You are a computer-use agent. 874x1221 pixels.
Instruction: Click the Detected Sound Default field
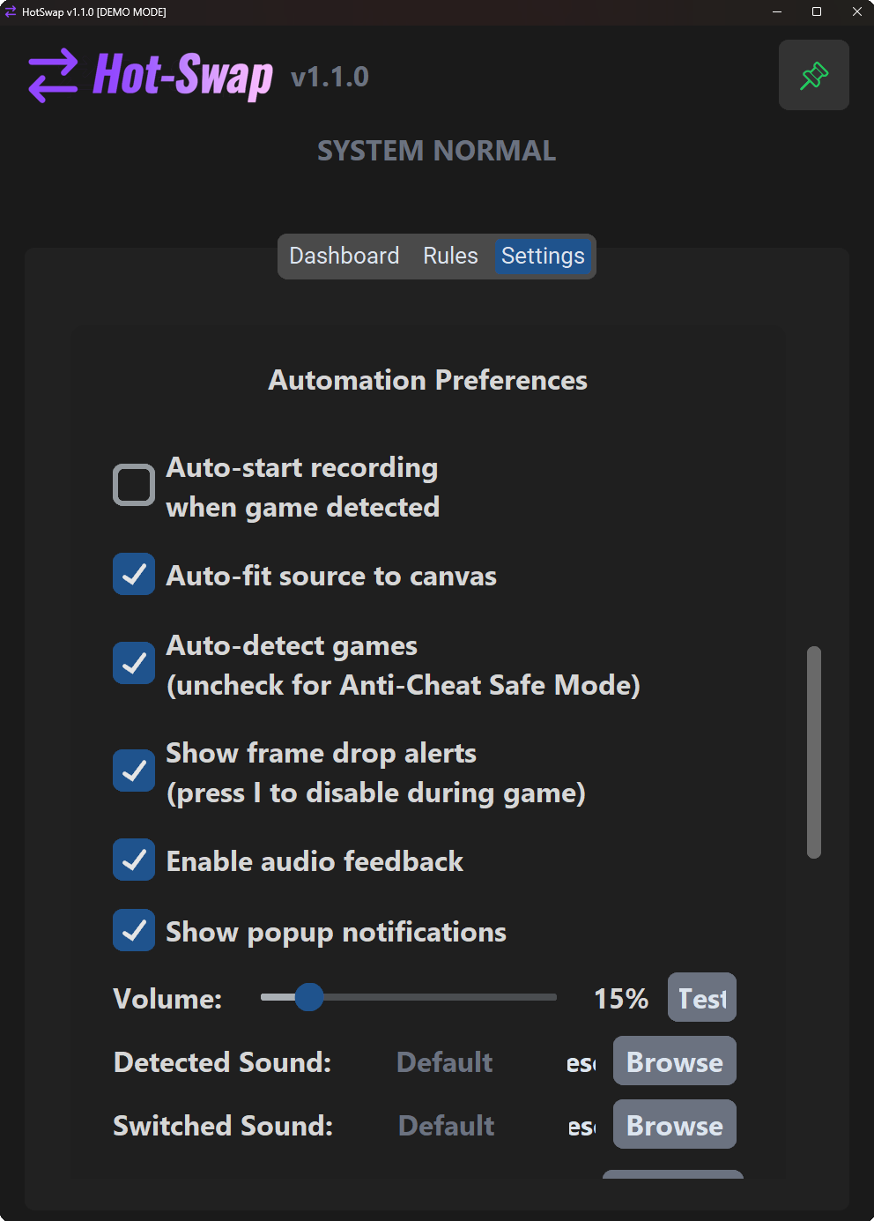pos(445,1062)
